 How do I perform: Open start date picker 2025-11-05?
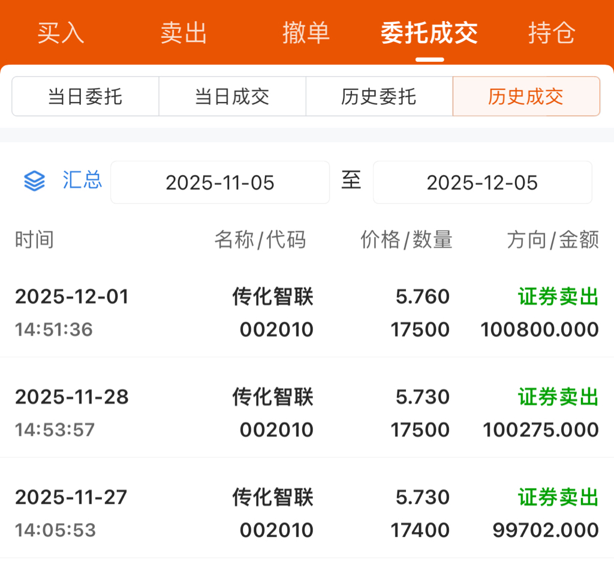[x=220, y=182]
